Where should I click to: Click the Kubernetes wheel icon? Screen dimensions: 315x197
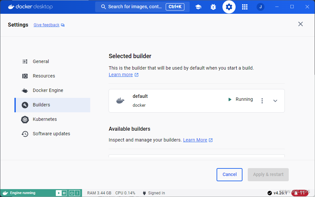(x=25, y=120)
